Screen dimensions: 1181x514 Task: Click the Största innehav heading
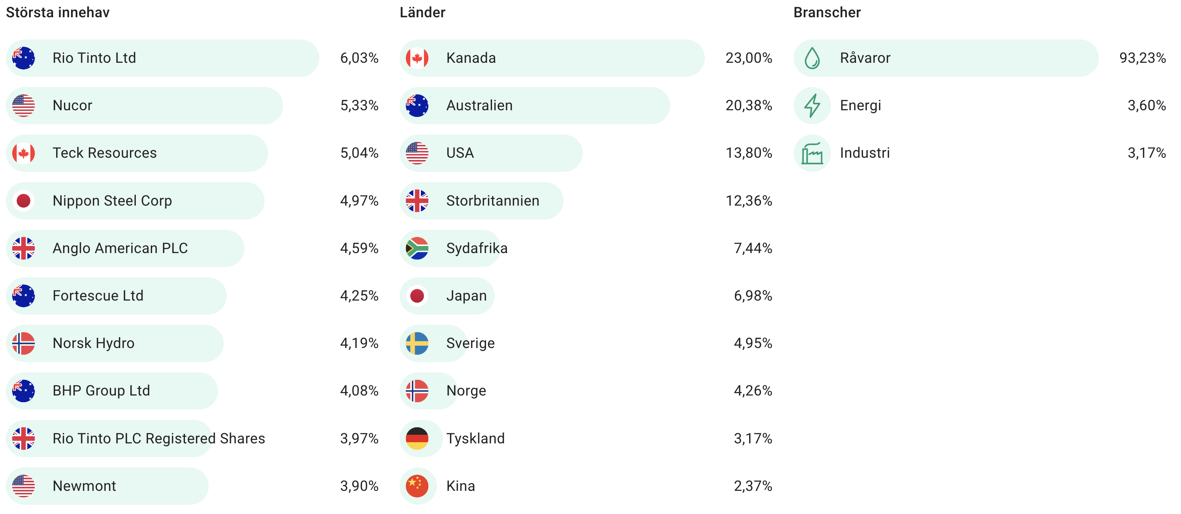point(58,13)
